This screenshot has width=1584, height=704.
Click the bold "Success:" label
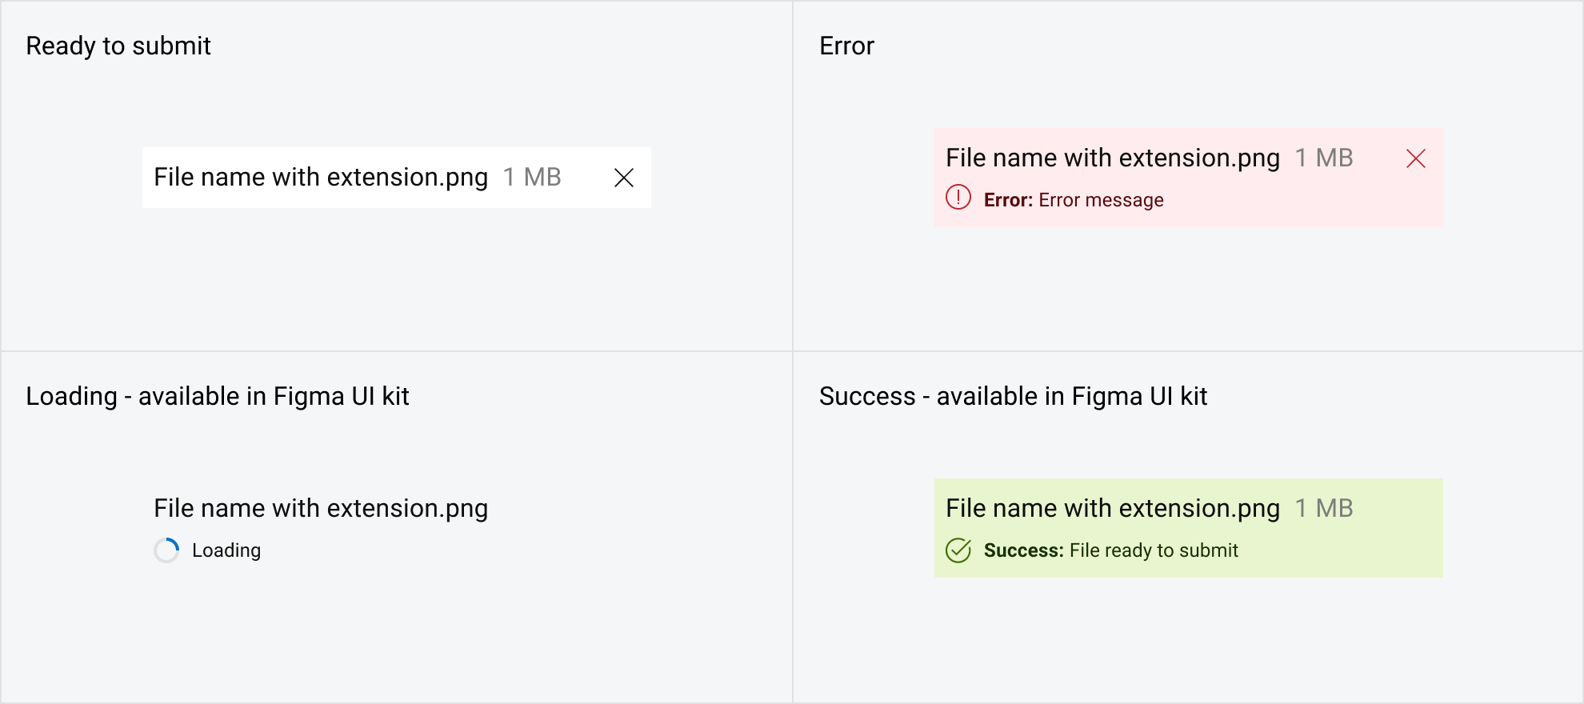click(x=1024, y=550)
